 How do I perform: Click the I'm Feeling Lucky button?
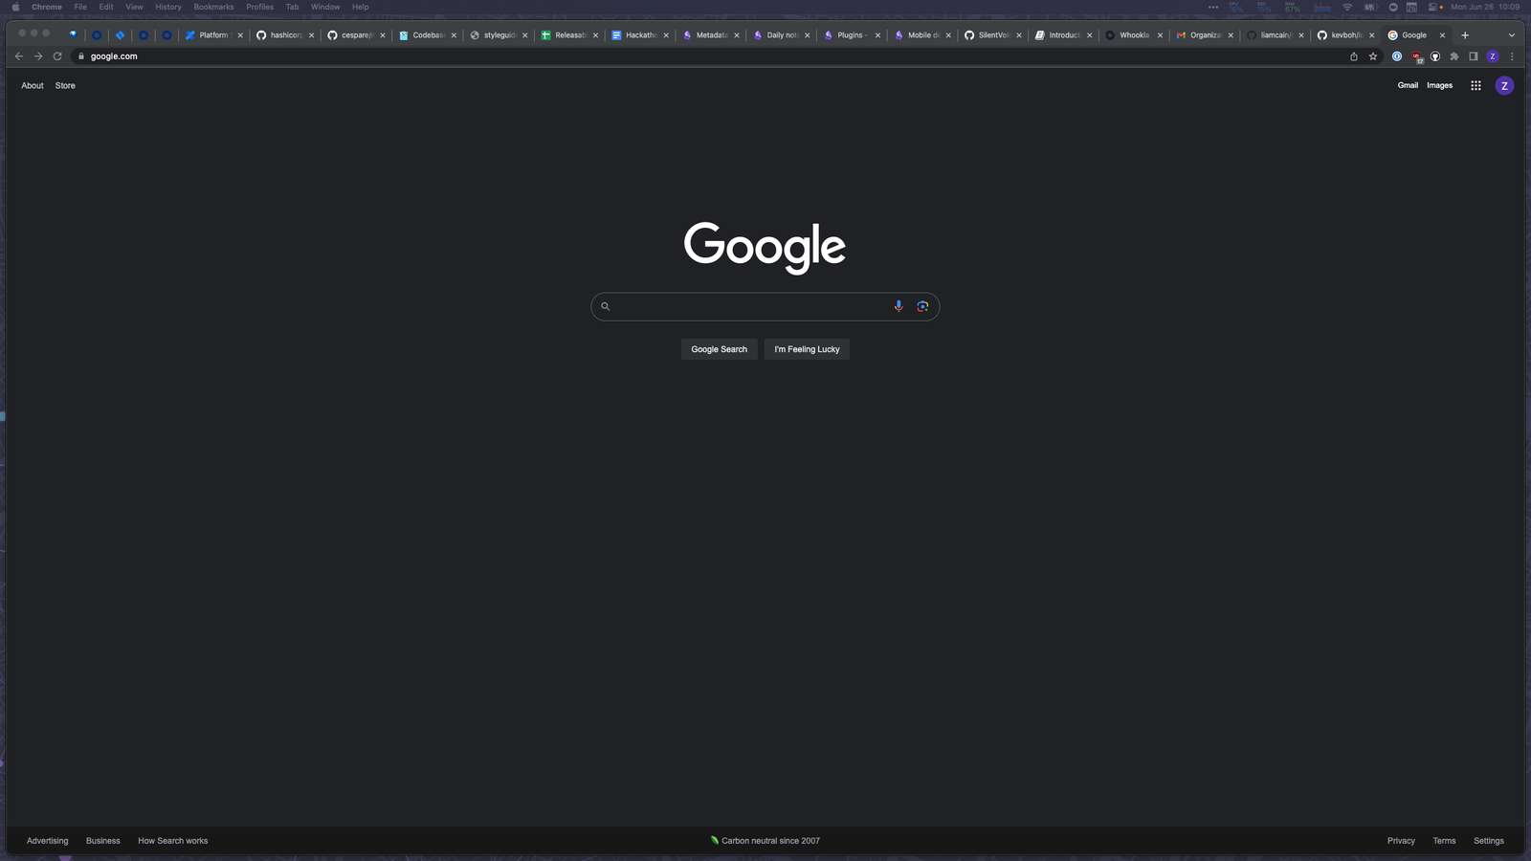(x=807, y=349)
